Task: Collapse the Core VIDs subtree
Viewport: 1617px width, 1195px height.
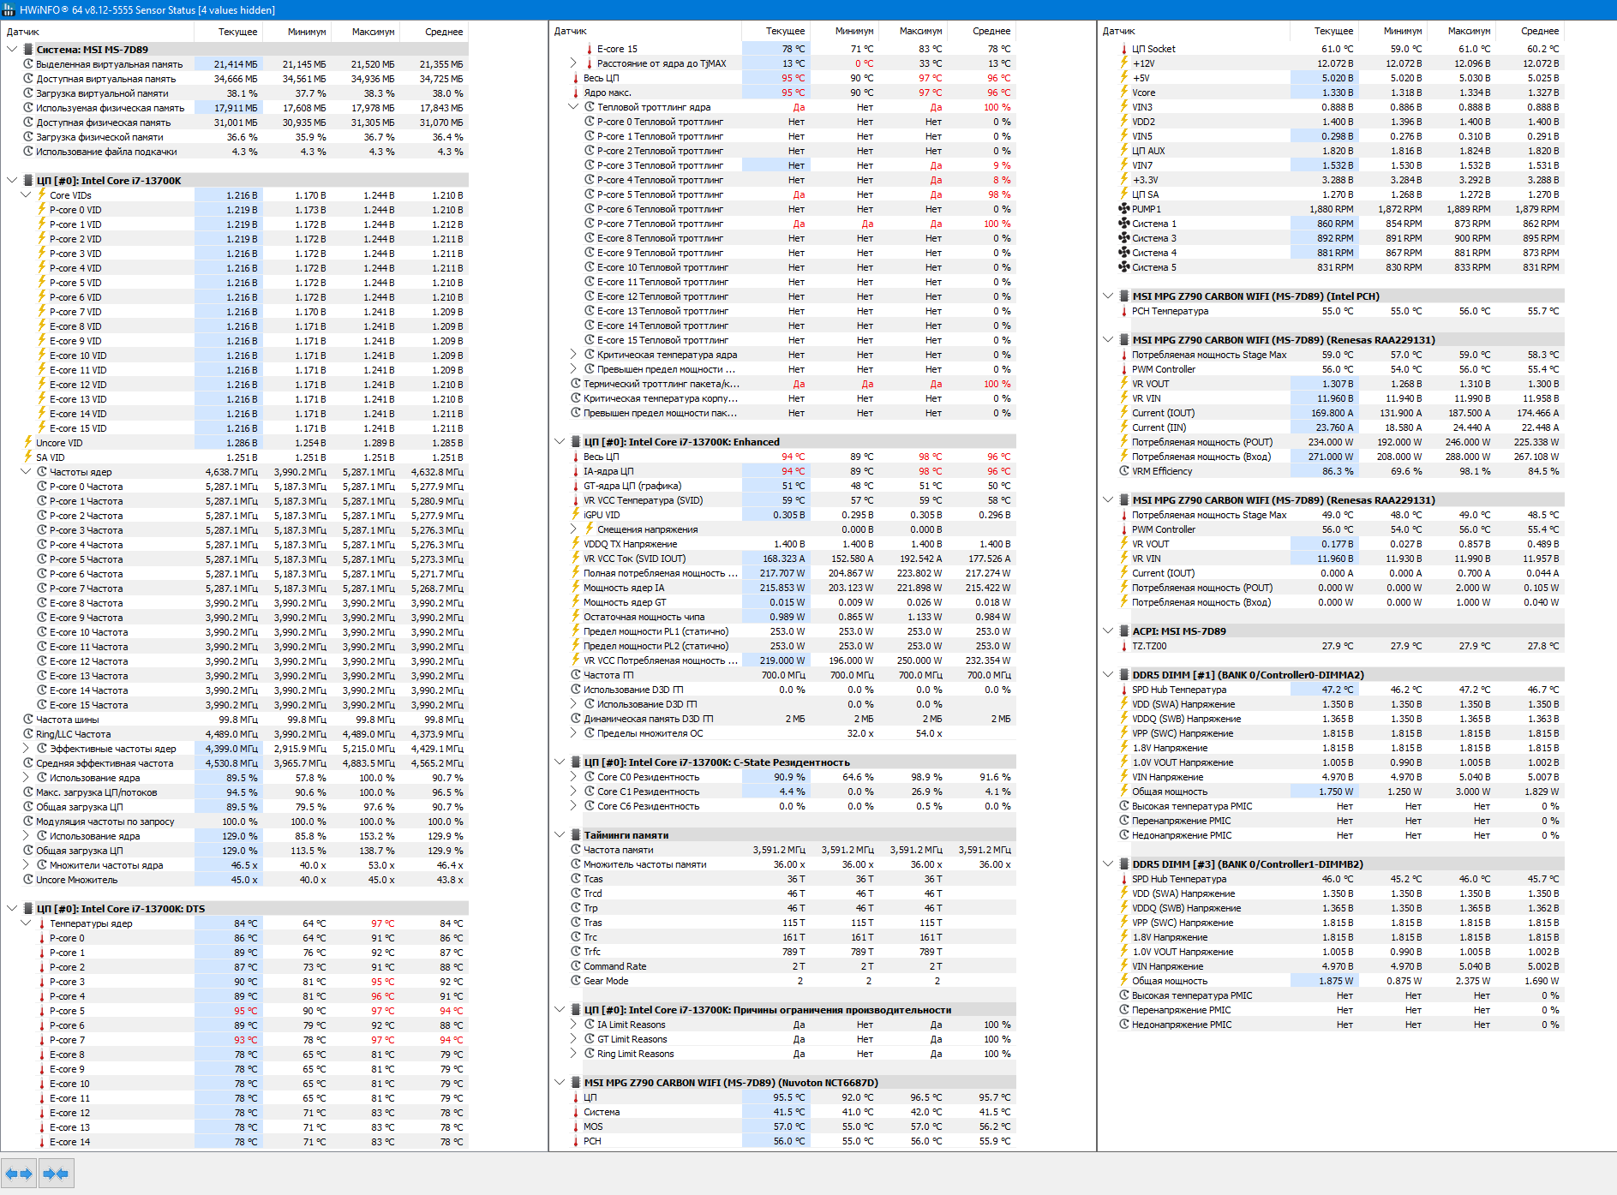Action: [x=26, y=195]
